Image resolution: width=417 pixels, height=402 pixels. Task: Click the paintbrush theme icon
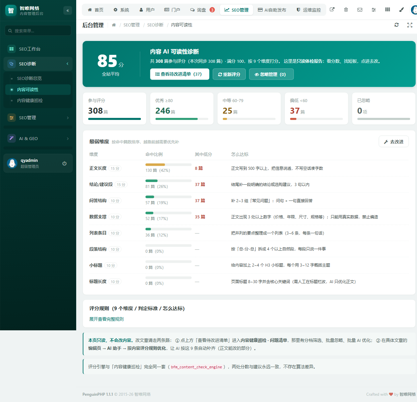point(401,10)
